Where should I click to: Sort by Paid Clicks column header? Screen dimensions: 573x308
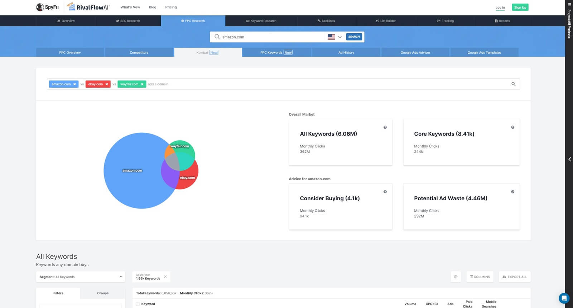tap(468, 304)
